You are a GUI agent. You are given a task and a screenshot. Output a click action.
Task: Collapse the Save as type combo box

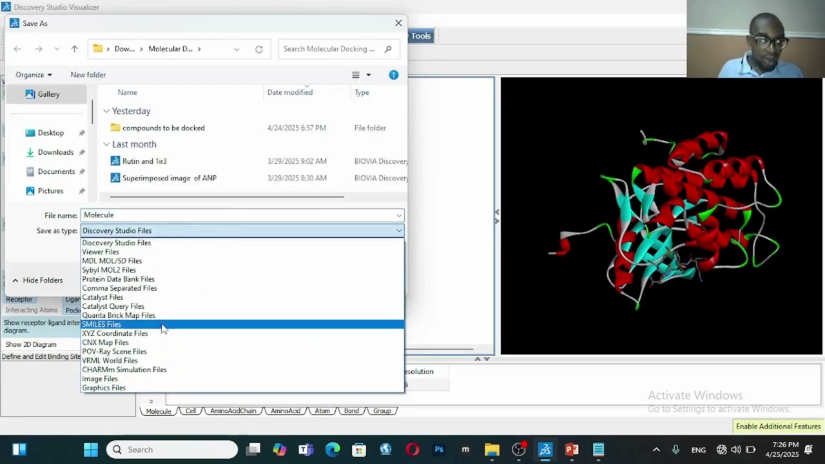(x=399, y=231)
